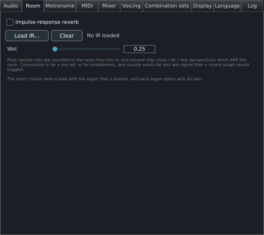Viewport: 264px width, 235px height.
Task: Switch to the Voicing tab
Action: click(131, 6)
